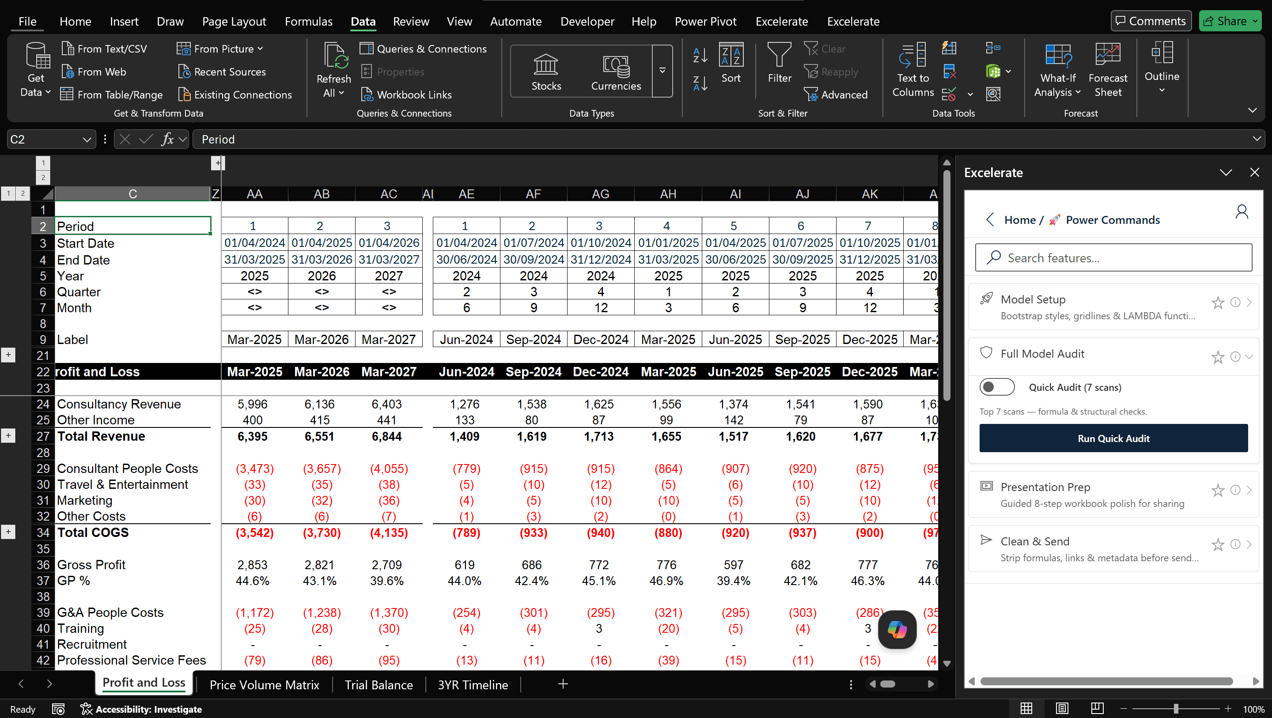This screenshot has height=718, width=1272.
Task: Open Queries & Connections pane
Action: point(423,49)
